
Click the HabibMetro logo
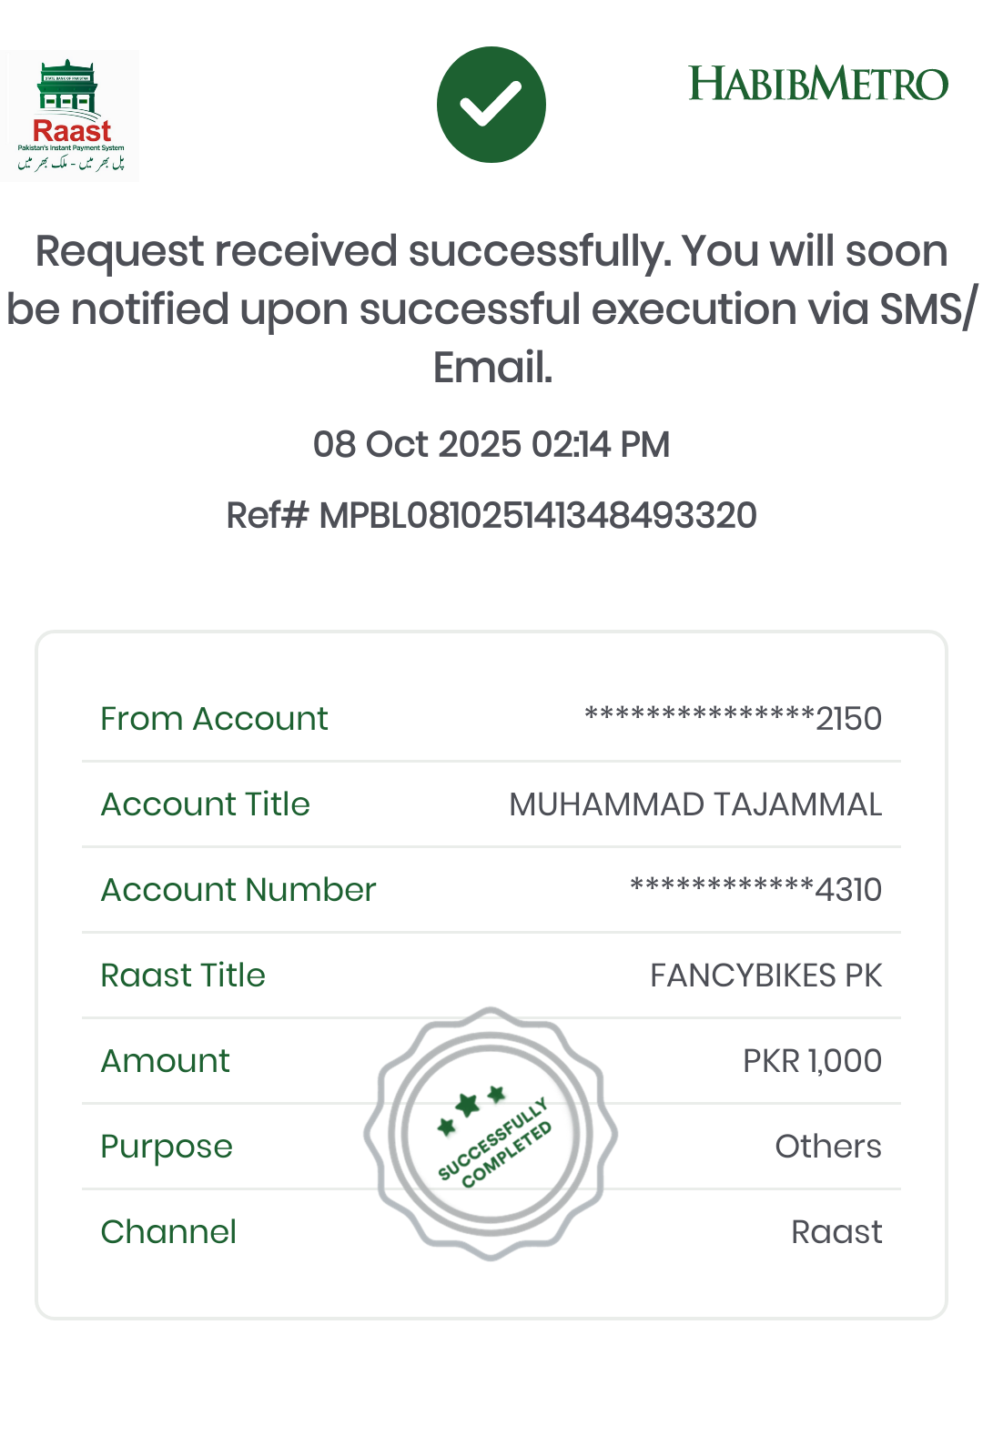(818, 84)
